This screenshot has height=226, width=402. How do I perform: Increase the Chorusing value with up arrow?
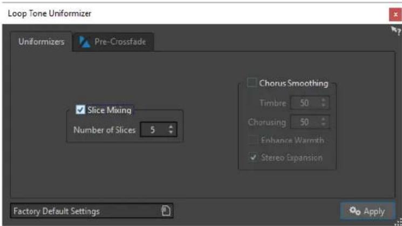pos(324,119)
